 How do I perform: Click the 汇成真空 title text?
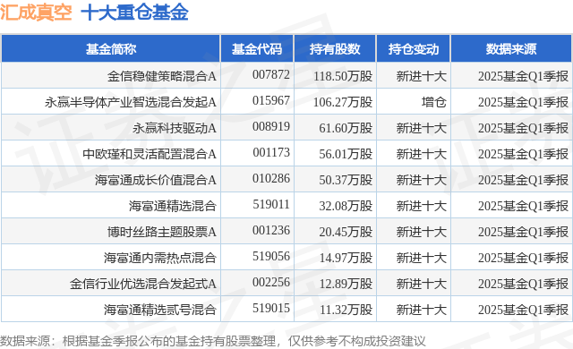(x=36, y=13)
